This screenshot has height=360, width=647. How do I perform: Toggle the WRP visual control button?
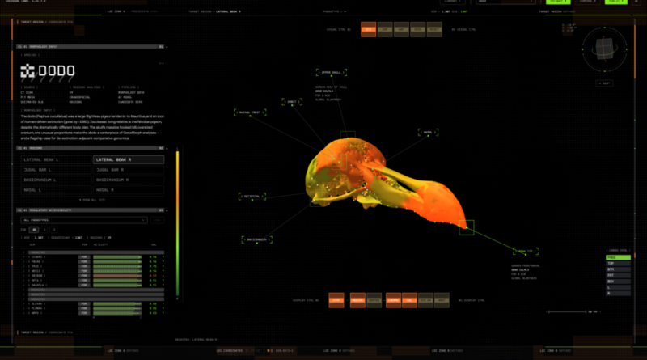tap(401, 30)
